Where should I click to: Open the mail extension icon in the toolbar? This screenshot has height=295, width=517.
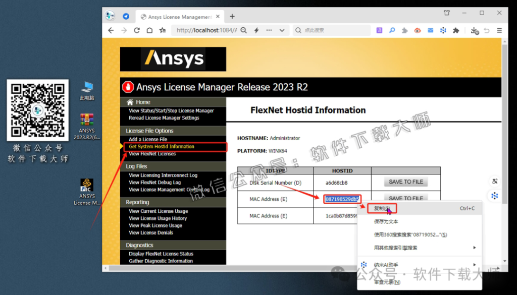(x=430, y=30)
